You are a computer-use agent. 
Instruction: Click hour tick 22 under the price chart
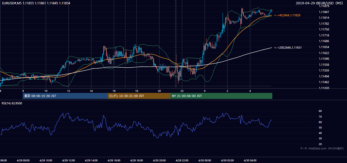click(182, 91)
